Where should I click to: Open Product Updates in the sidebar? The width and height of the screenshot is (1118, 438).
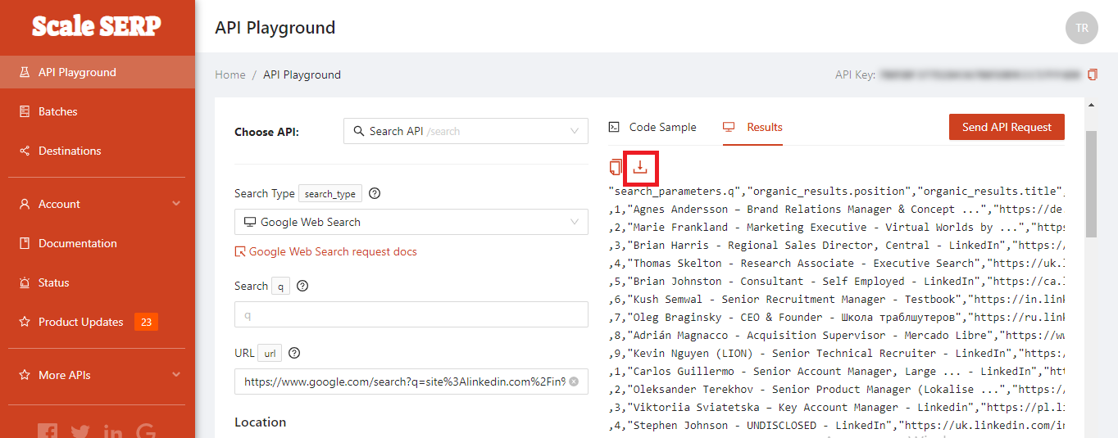tap(98, 322)
